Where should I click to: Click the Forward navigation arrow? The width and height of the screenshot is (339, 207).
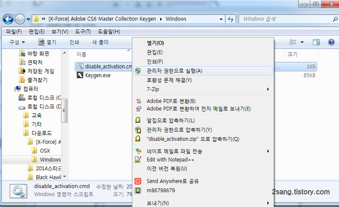(x=20, y=19)
